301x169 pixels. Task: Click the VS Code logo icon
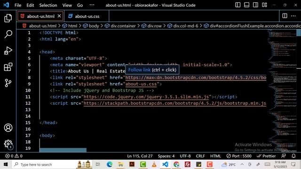point(6,5)
